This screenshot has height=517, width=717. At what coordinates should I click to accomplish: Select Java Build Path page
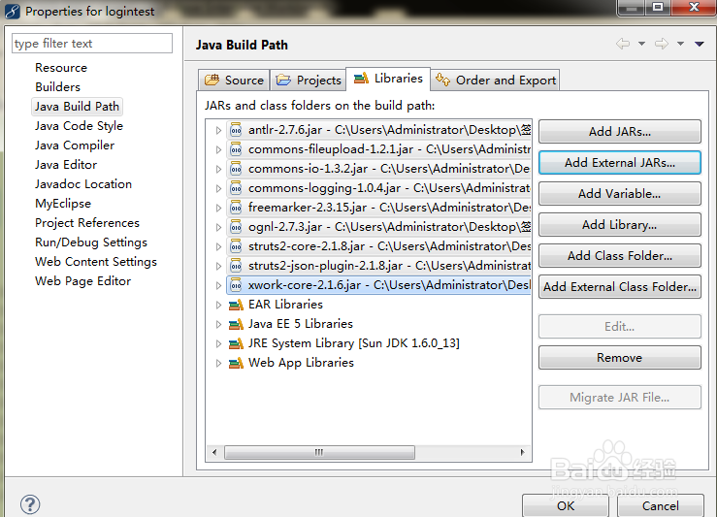pos(77,107)
